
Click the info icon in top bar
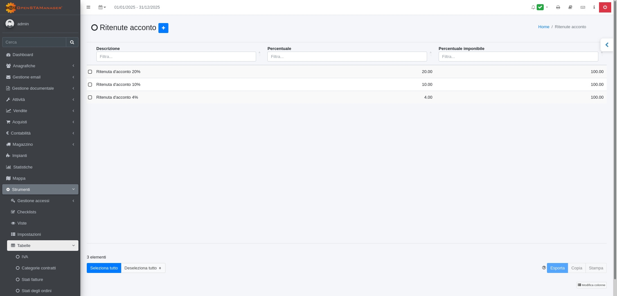(x=594, y=7)
